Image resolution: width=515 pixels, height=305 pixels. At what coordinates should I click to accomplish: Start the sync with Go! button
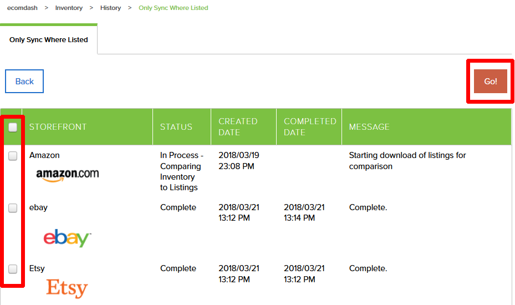tap(491, 81)
